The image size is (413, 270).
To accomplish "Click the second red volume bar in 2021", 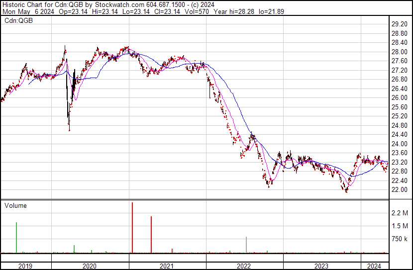I will 151,235.
